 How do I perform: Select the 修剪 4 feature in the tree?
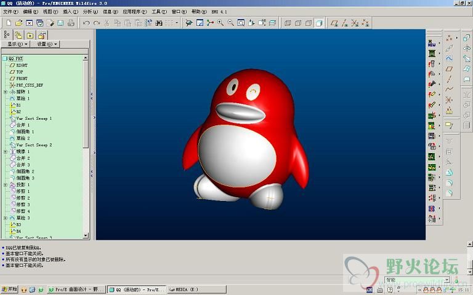pyautogui.click(x=23, y=211)
